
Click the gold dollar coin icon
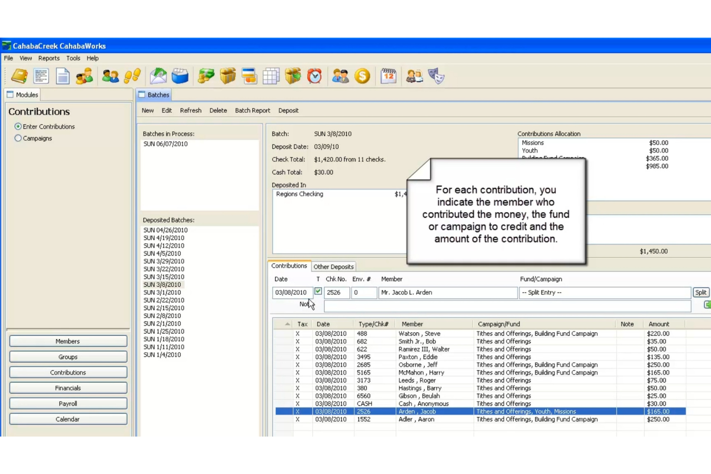tap(362, 76)
